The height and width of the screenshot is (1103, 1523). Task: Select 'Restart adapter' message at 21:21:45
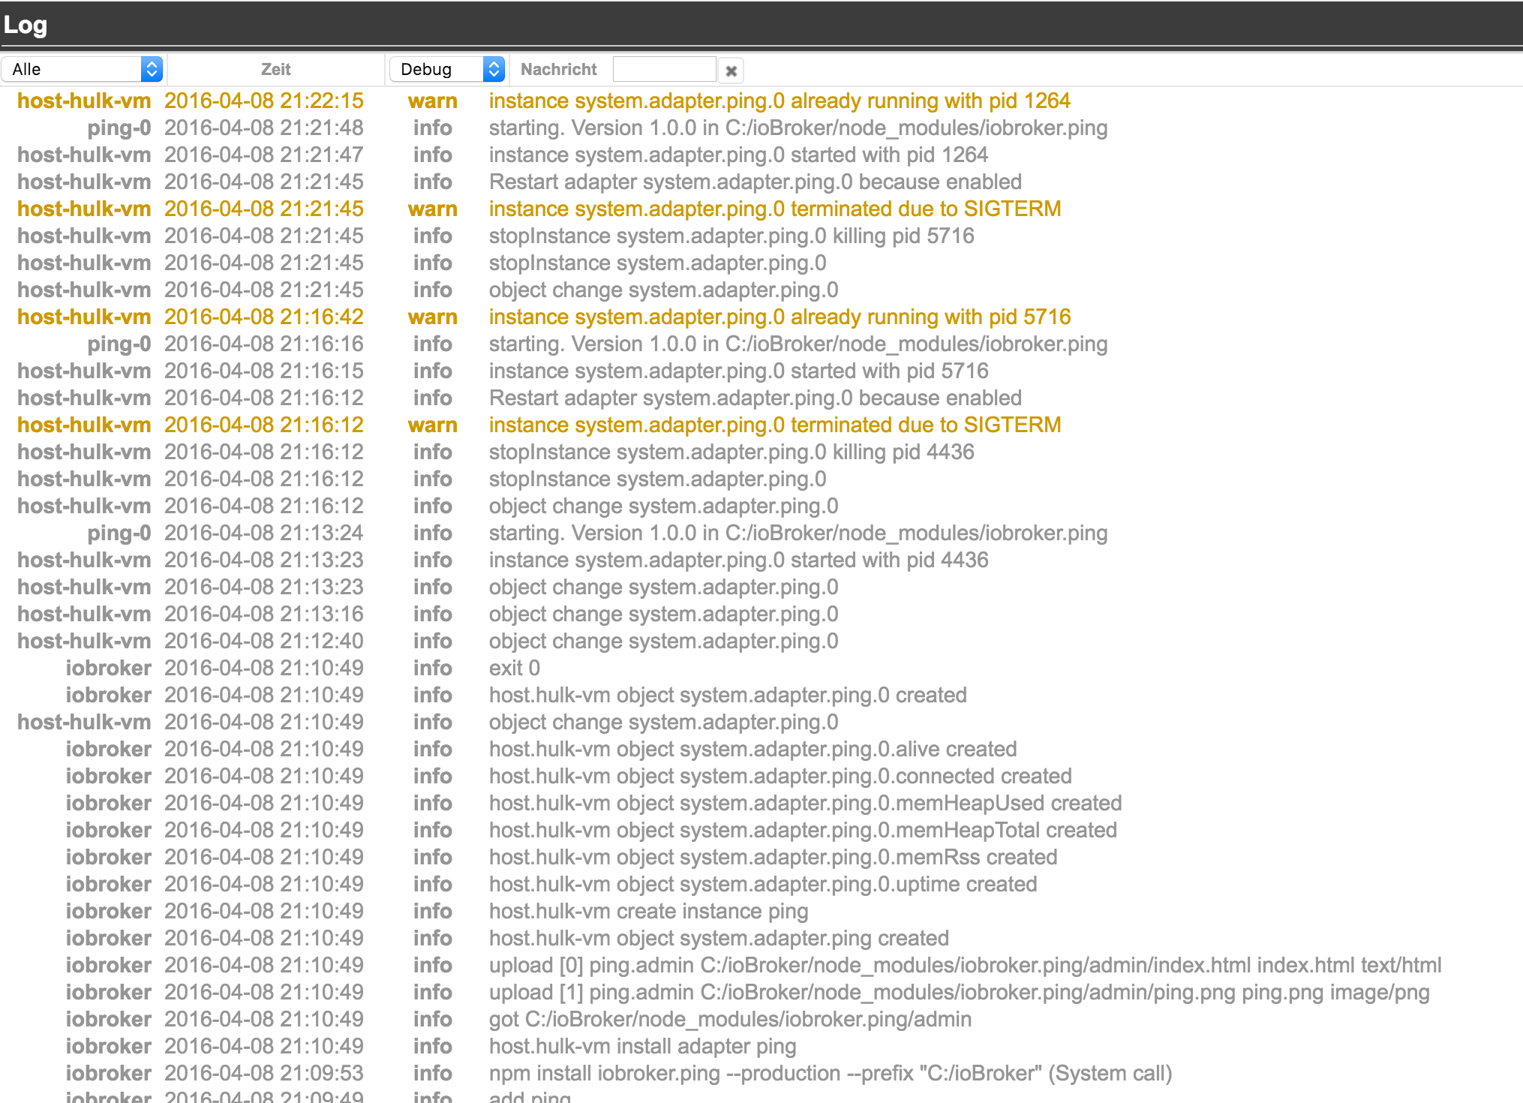coord(755,182)
